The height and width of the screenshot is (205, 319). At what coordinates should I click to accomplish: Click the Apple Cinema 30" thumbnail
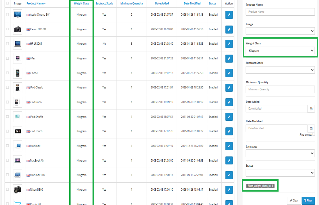click(x=18, y=15)
